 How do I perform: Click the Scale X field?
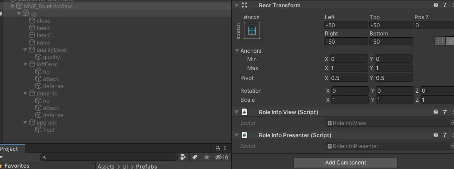pyautogui.click(x=350, y=99)
